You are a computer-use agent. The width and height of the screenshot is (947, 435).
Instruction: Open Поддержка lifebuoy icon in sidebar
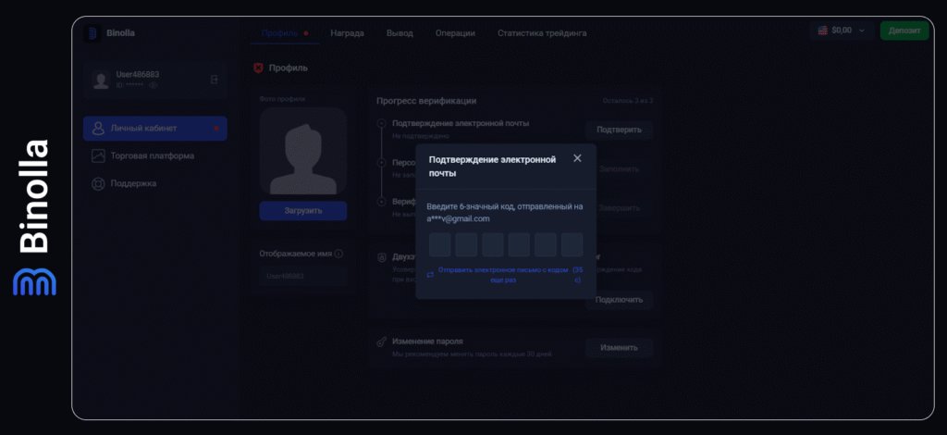[98, 183]
